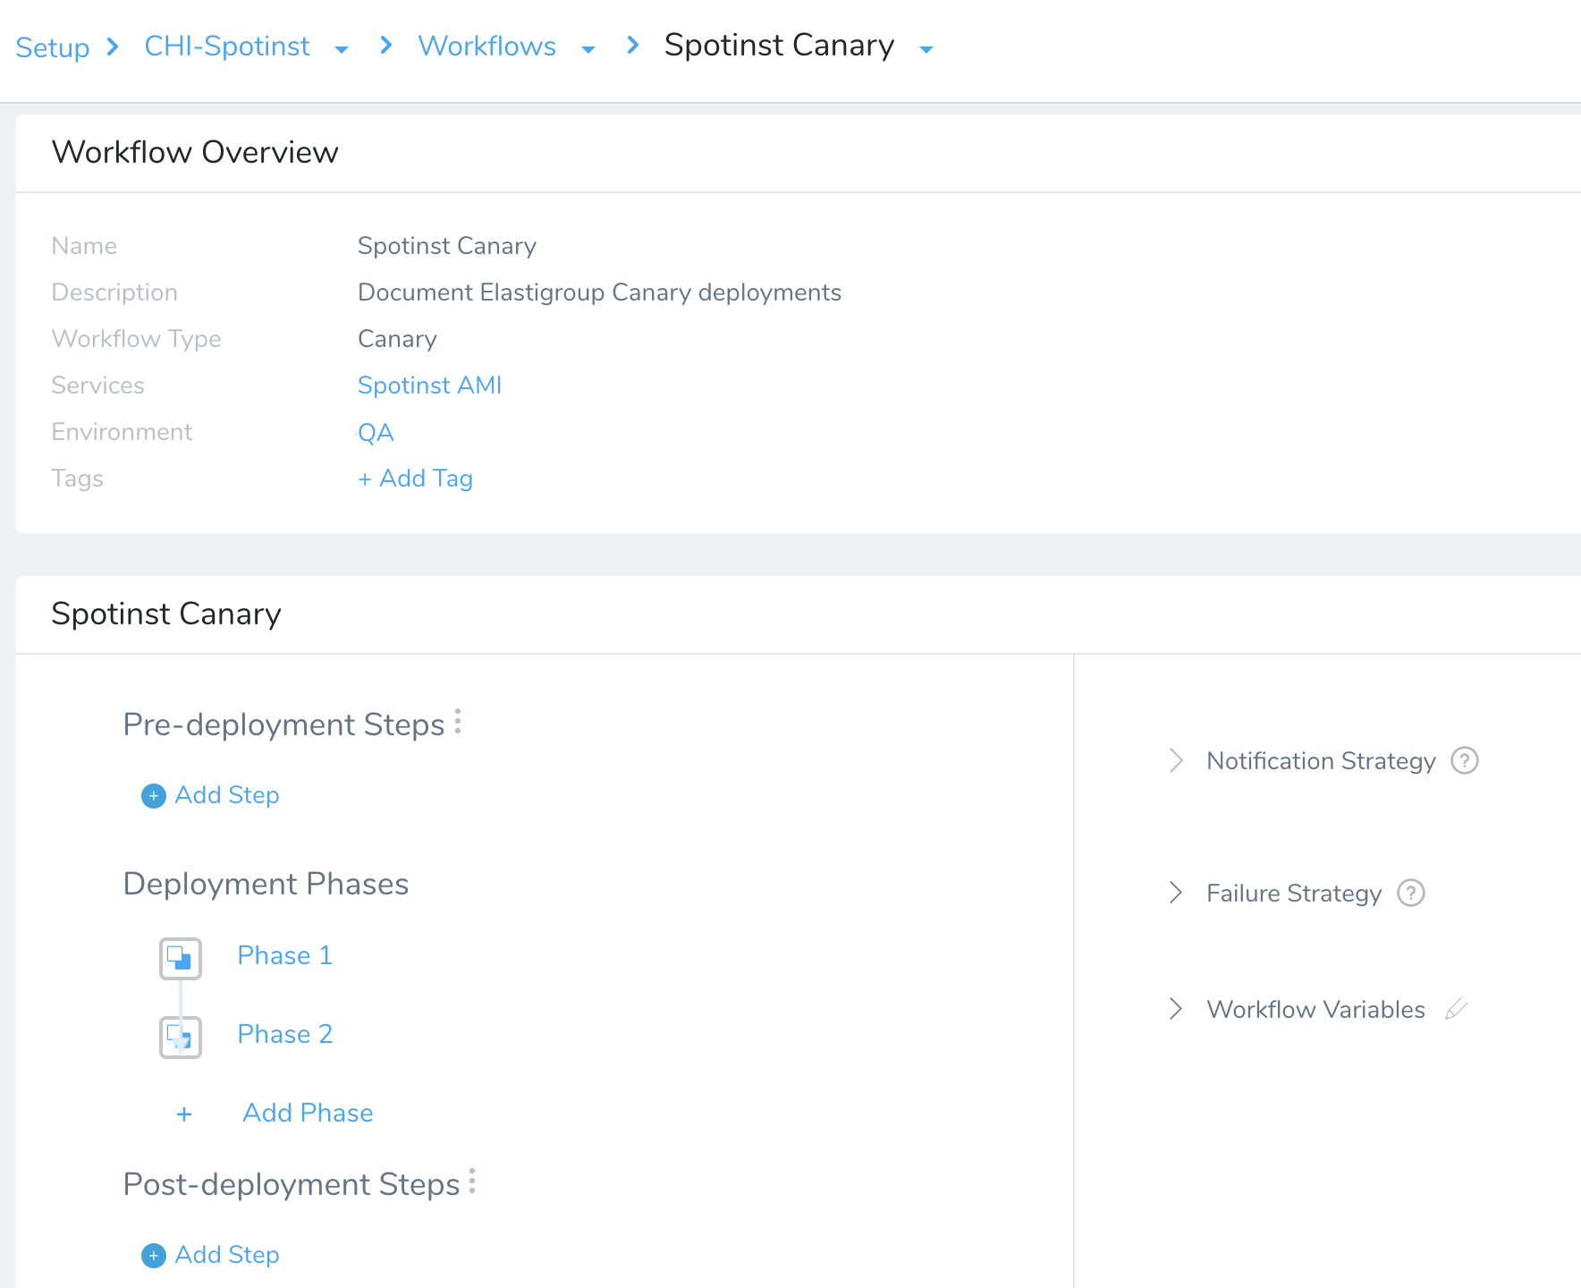Expand the Failure Strategy section
The width and height of the screenshot is (1581, 1288).
point(1176,893)
